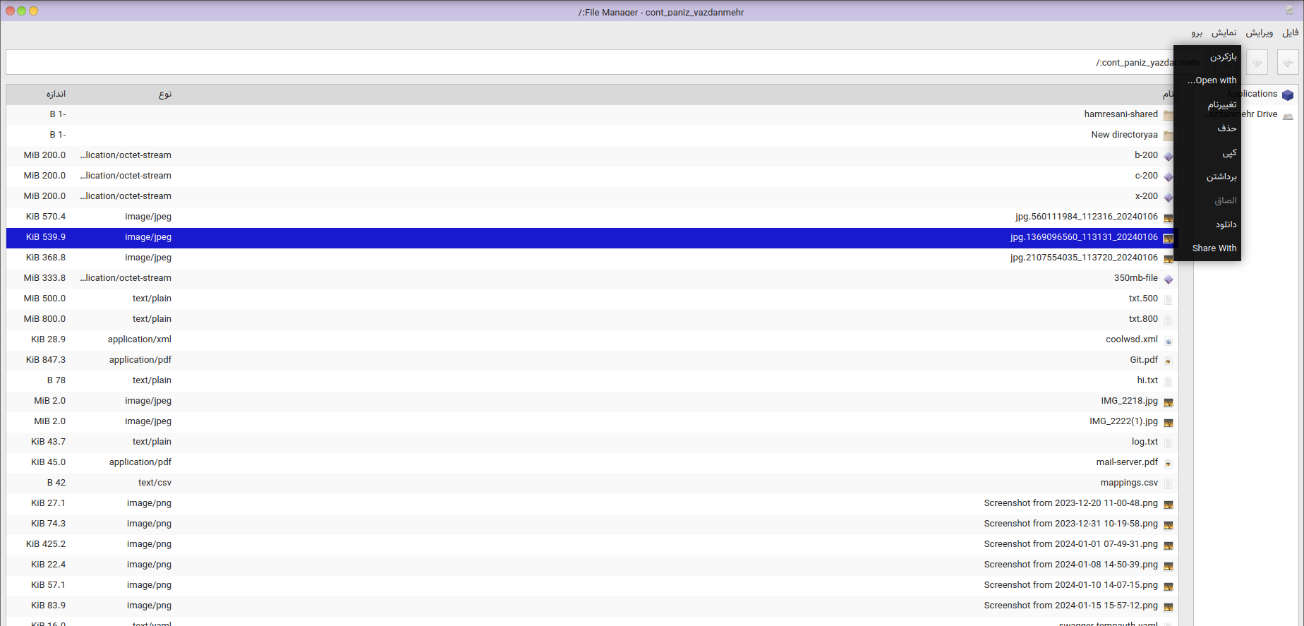Click the right-pointing arrow navigation button
Image resolution: width=1304 pixels, height=626 pixels.
tap(1257, 62)
